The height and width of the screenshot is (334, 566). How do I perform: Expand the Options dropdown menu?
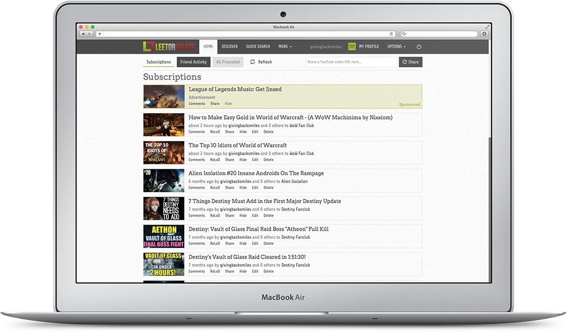396,46
